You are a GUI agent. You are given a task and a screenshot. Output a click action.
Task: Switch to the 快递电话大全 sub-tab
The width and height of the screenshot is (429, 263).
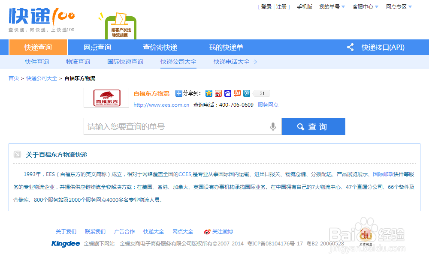coord(232,62)
